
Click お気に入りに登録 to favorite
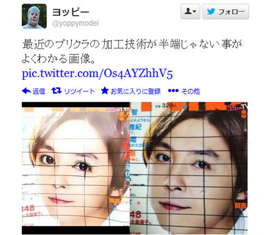[135, 91]
